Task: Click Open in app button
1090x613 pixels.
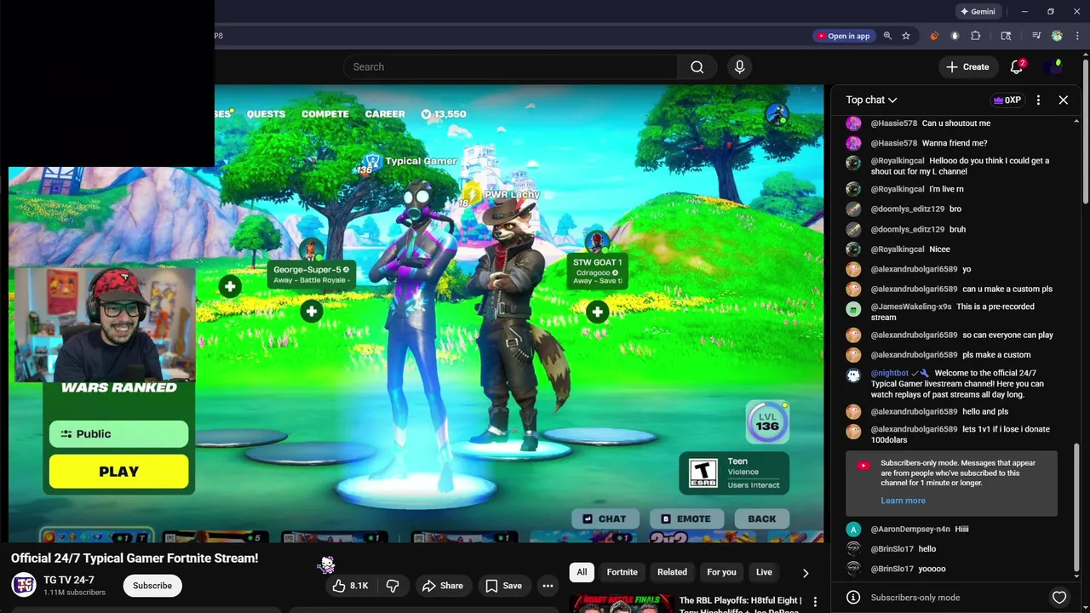Action: click(843, 36)
